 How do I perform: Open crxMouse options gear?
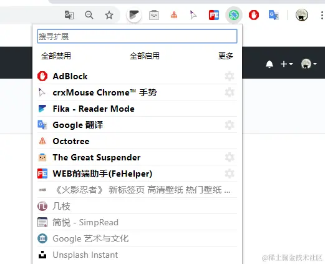click(x=230, y=92)
